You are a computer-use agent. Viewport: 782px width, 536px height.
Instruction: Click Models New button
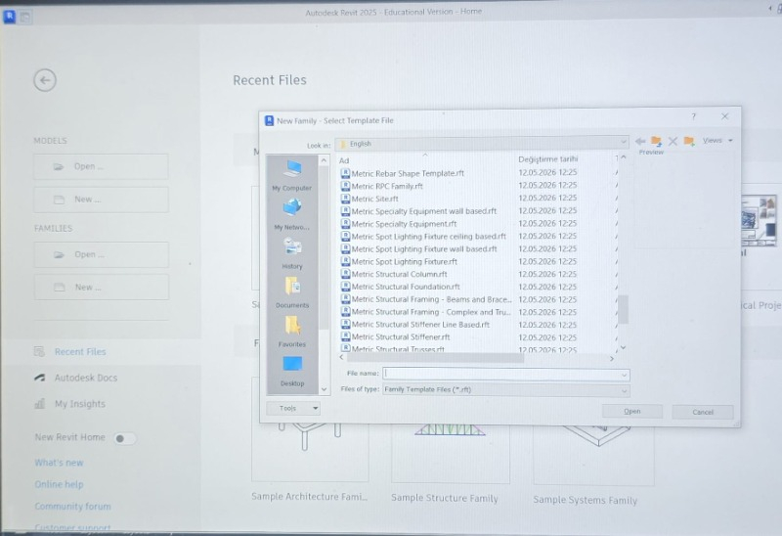101,200
